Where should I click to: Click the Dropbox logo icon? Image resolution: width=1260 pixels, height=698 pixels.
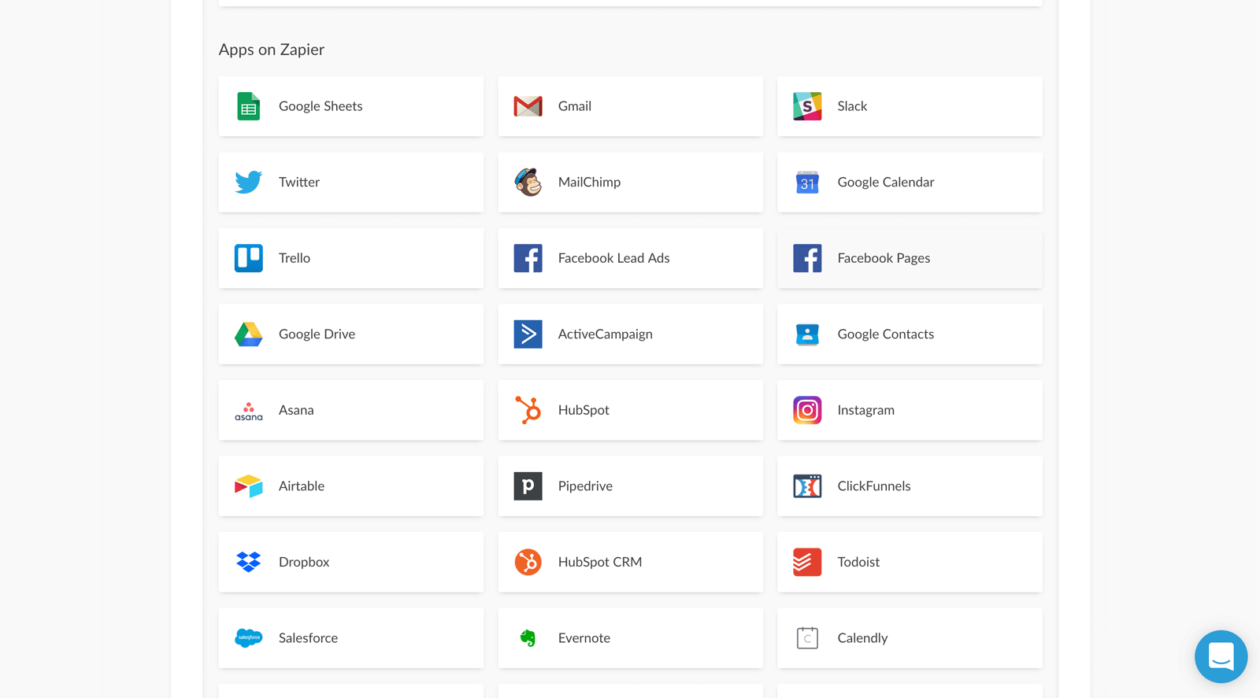pos(248,562)
